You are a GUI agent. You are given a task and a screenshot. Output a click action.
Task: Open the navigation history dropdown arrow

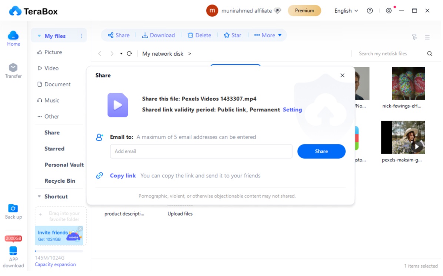click(121, 54)
